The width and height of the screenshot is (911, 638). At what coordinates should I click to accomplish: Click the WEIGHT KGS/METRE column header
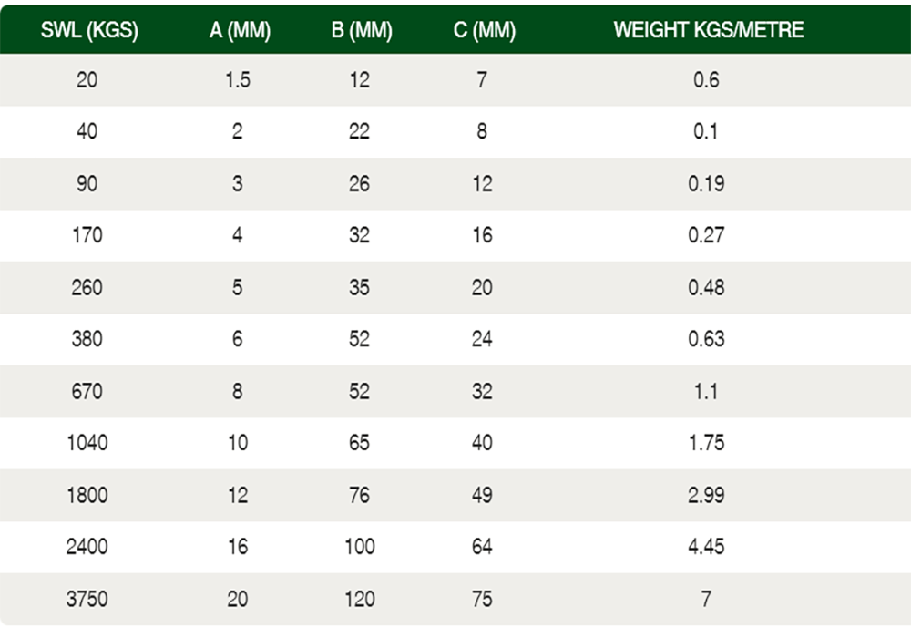(x=708, y=30)
